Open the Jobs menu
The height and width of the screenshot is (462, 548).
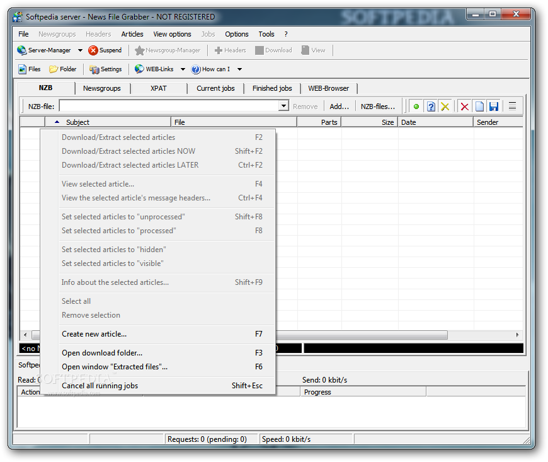tap(208, 34)
